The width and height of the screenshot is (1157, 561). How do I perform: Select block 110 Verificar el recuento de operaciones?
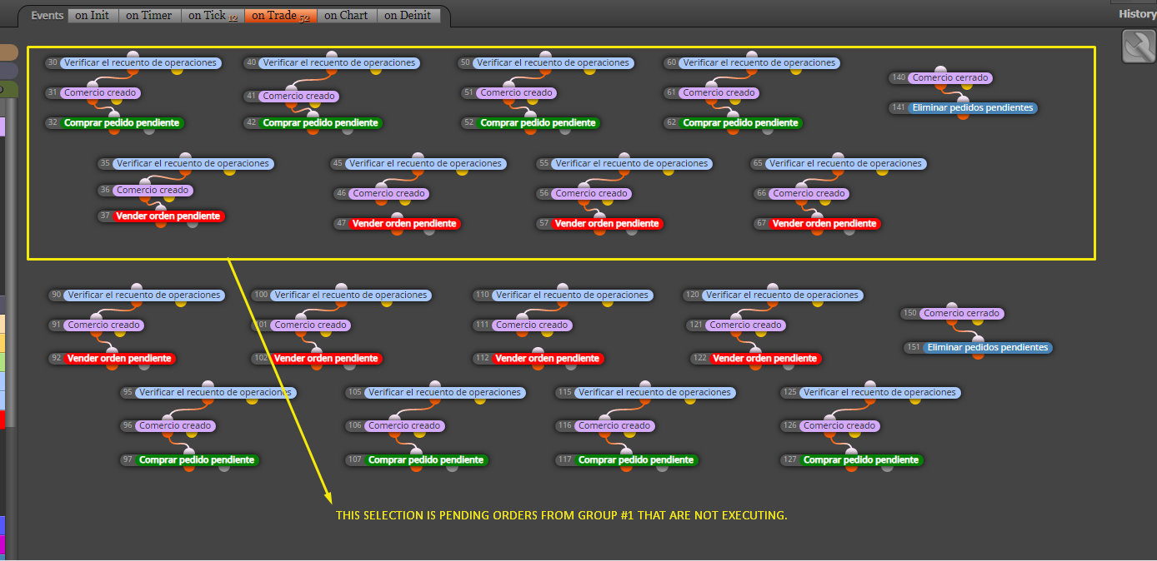click(x=563, y=295)
